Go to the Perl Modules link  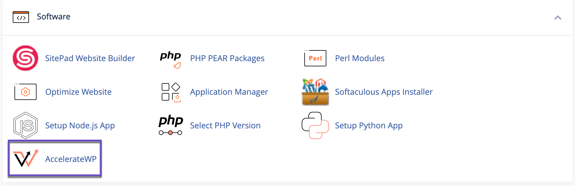coord(359,58)
